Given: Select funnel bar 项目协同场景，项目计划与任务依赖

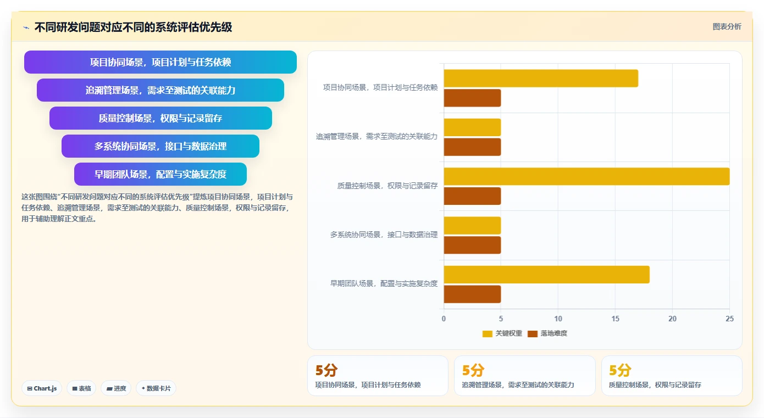Looking at the screenshot, I should [160, 62].
